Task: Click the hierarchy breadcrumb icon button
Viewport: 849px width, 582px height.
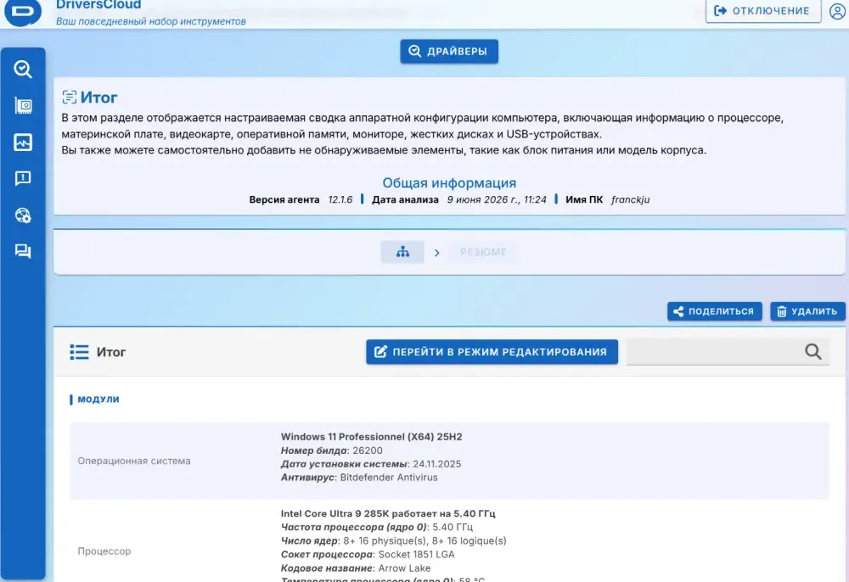Action: pos(402,252)
